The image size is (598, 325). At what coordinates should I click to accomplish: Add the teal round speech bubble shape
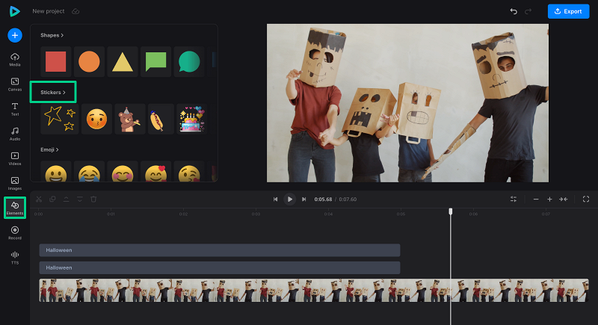pos(189,62)
